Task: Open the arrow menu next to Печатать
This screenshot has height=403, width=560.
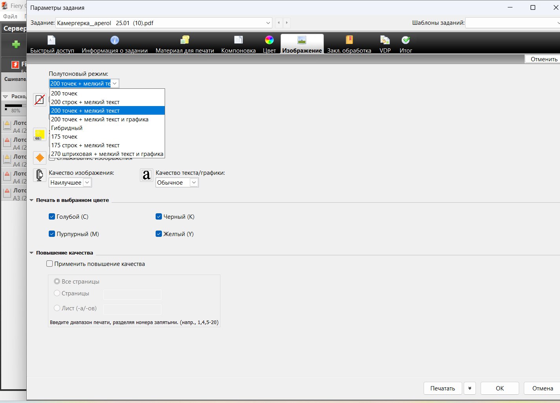Action: tap(470, 388)
